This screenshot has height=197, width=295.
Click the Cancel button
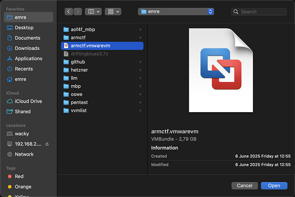[244, 186]
